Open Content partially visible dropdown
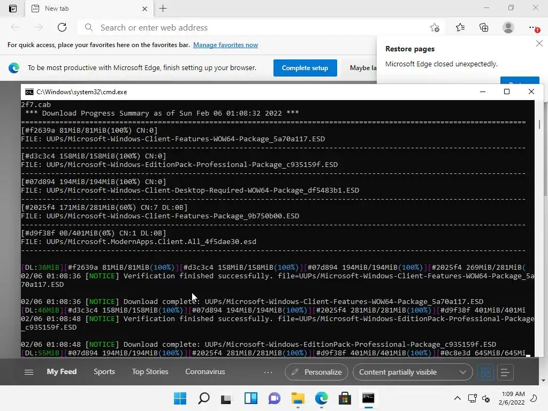Viewport: 548px width, 411px height. pos(413,372)
